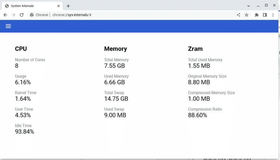Reload the sys-internals page
The height and width of the screenshot is (160, 280).
tap(22, 15)
